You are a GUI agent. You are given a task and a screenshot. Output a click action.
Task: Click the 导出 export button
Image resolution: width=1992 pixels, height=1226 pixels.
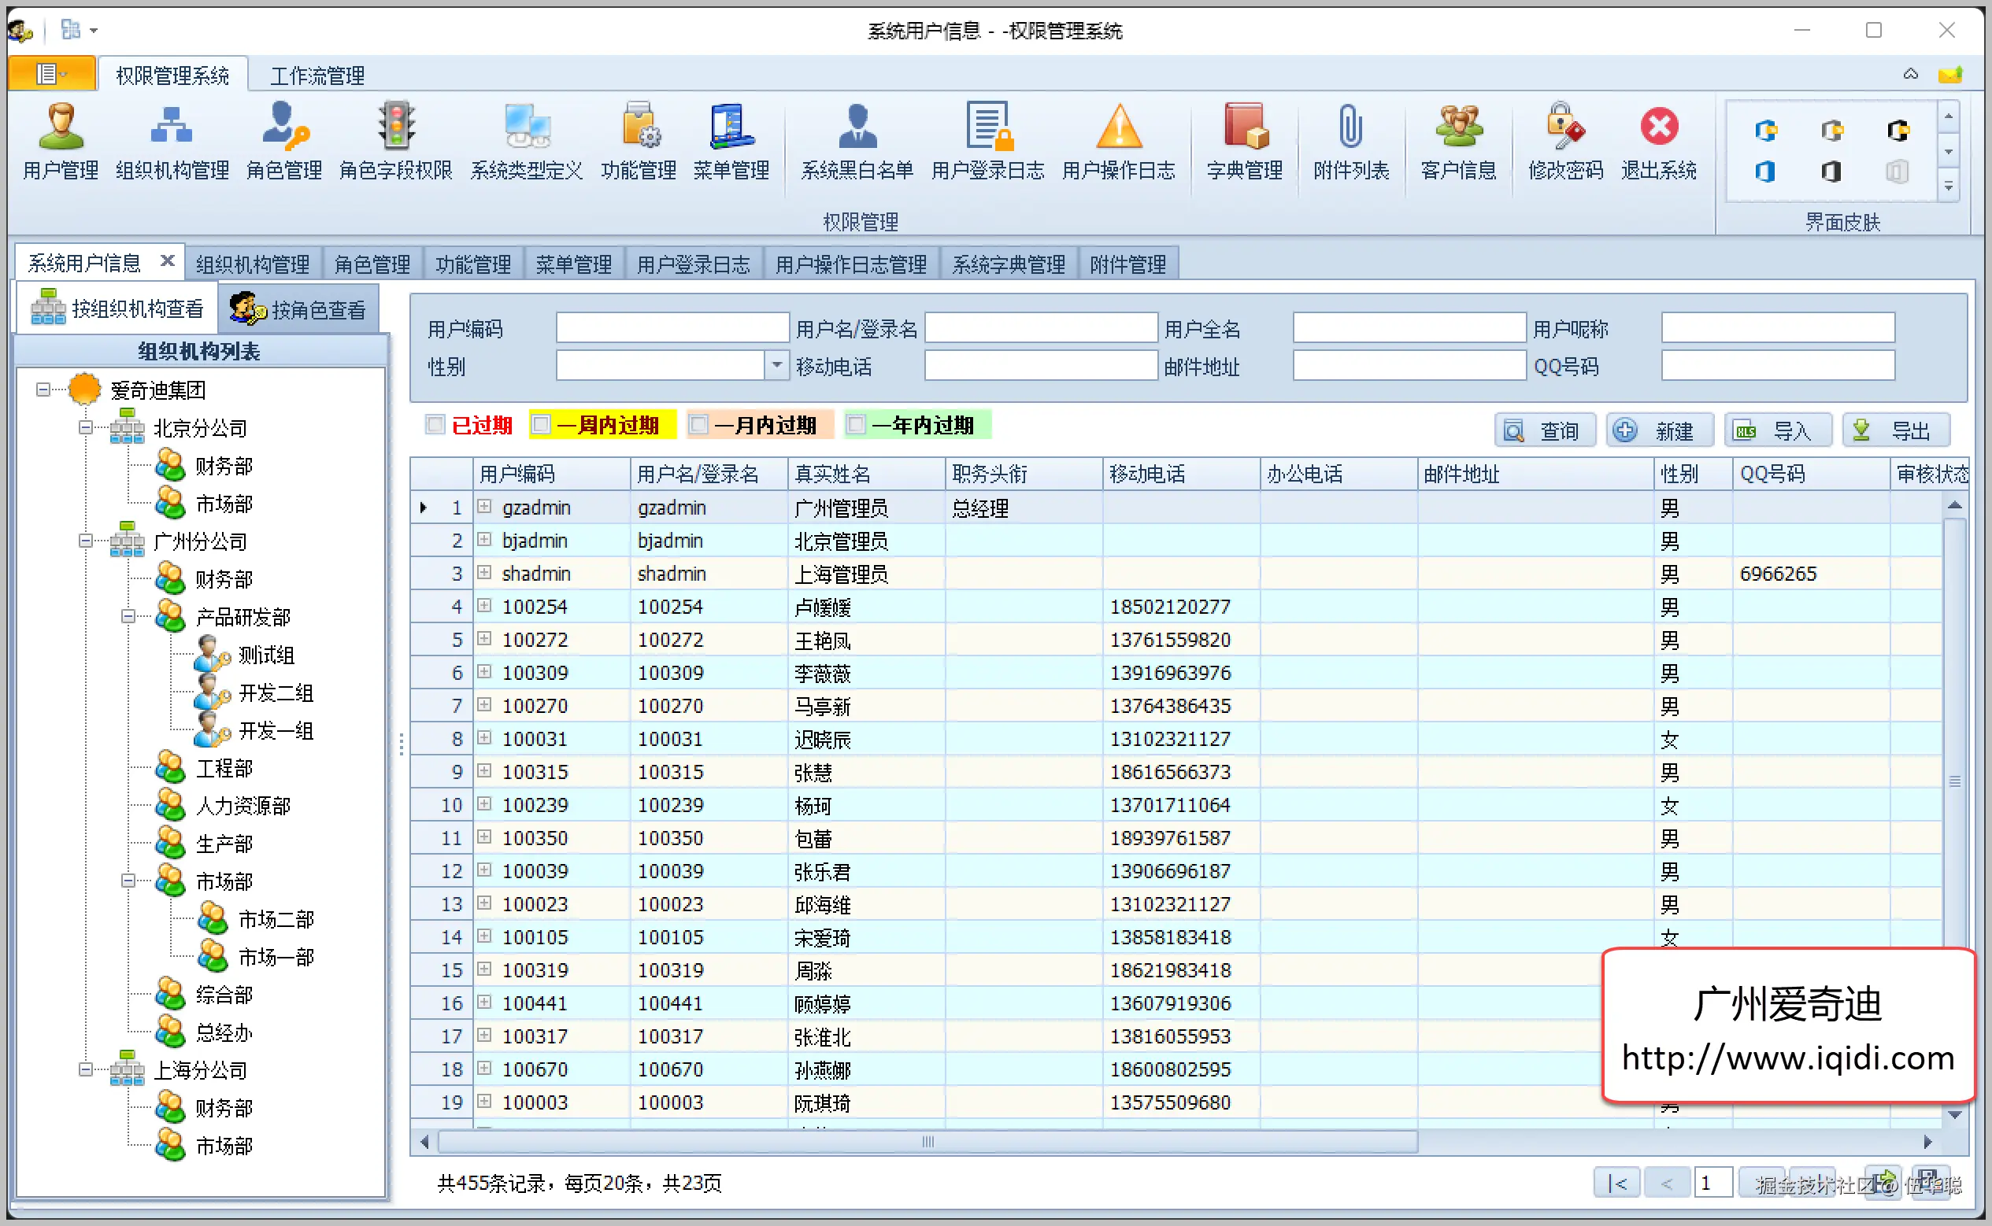[x=1895, y=430]
